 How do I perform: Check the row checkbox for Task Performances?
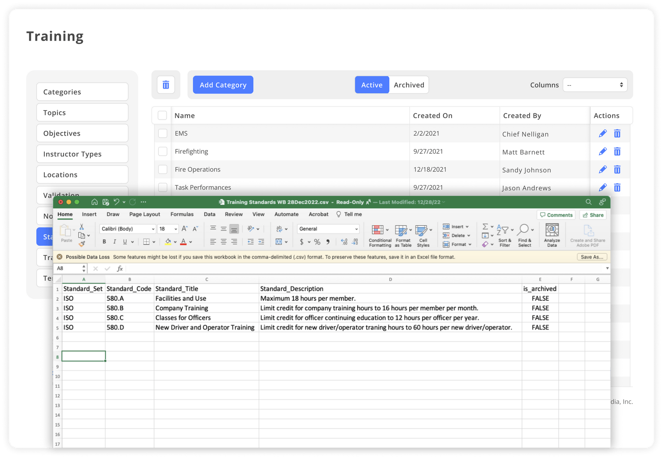coord(162,187)
